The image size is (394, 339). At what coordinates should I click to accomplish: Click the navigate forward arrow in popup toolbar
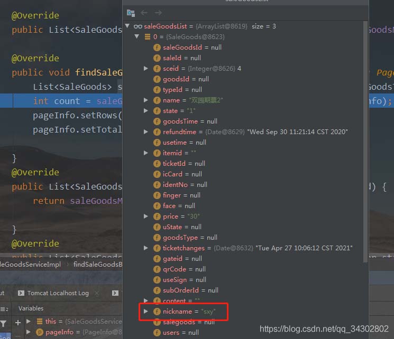(158, 13)
